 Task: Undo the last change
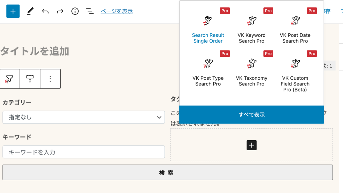(x=45, y=11)
